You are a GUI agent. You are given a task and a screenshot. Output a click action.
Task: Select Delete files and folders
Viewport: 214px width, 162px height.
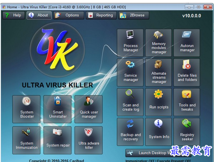coord(187,73)
